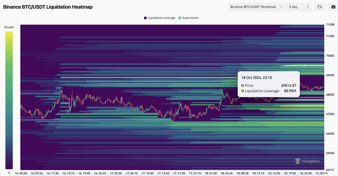Click the white data point on the 69514 line
The width and height of the screenshot is (338, 176).
(x=305, y=66)
